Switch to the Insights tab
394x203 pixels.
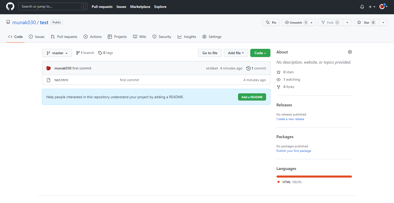click(187, 37)
